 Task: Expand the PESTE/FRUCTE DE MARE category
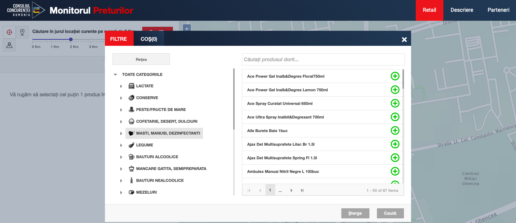click(x=121, y=110)
